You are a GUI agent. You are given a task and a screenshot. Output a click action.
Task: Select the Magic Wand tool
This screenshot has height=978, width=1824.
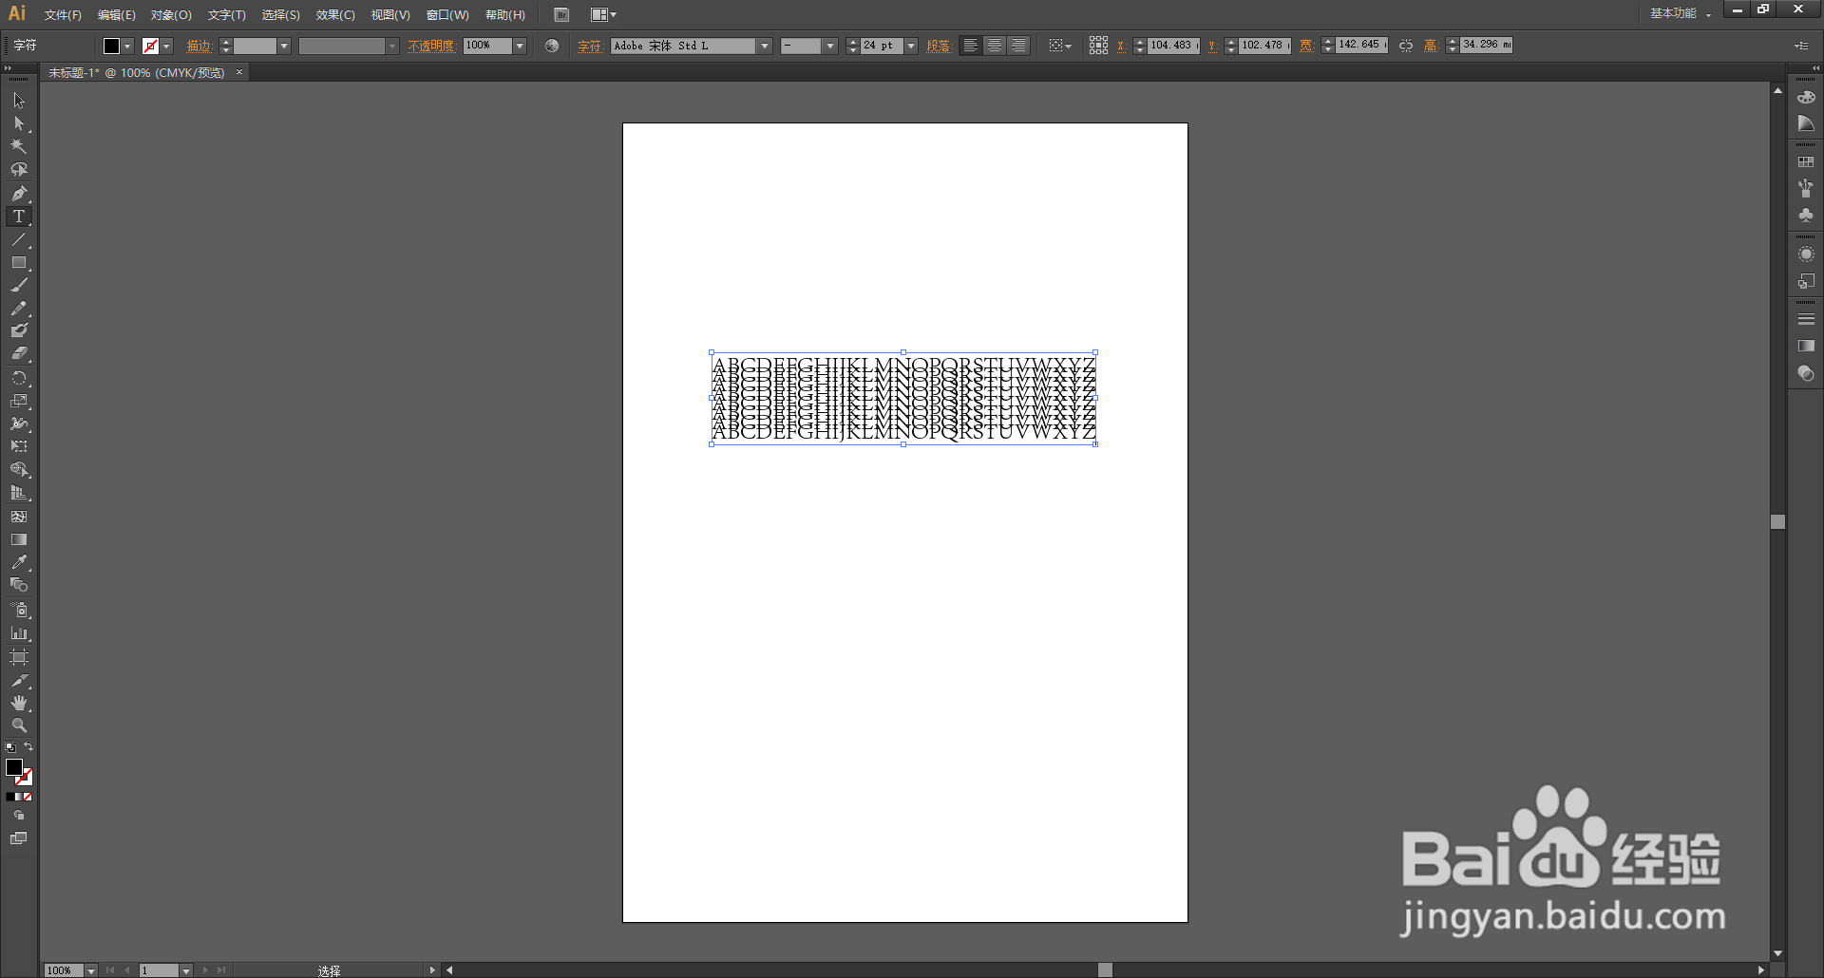[19, 146]
